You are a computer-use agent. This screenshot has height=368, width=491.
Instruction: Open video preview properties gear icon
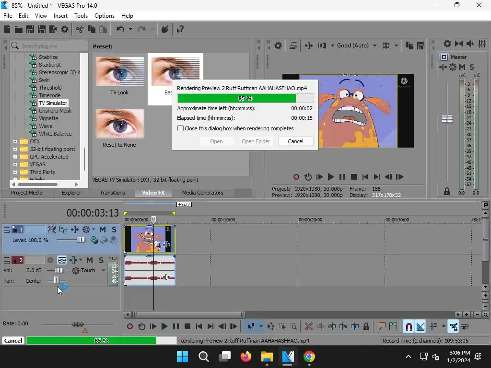point(278,46)
